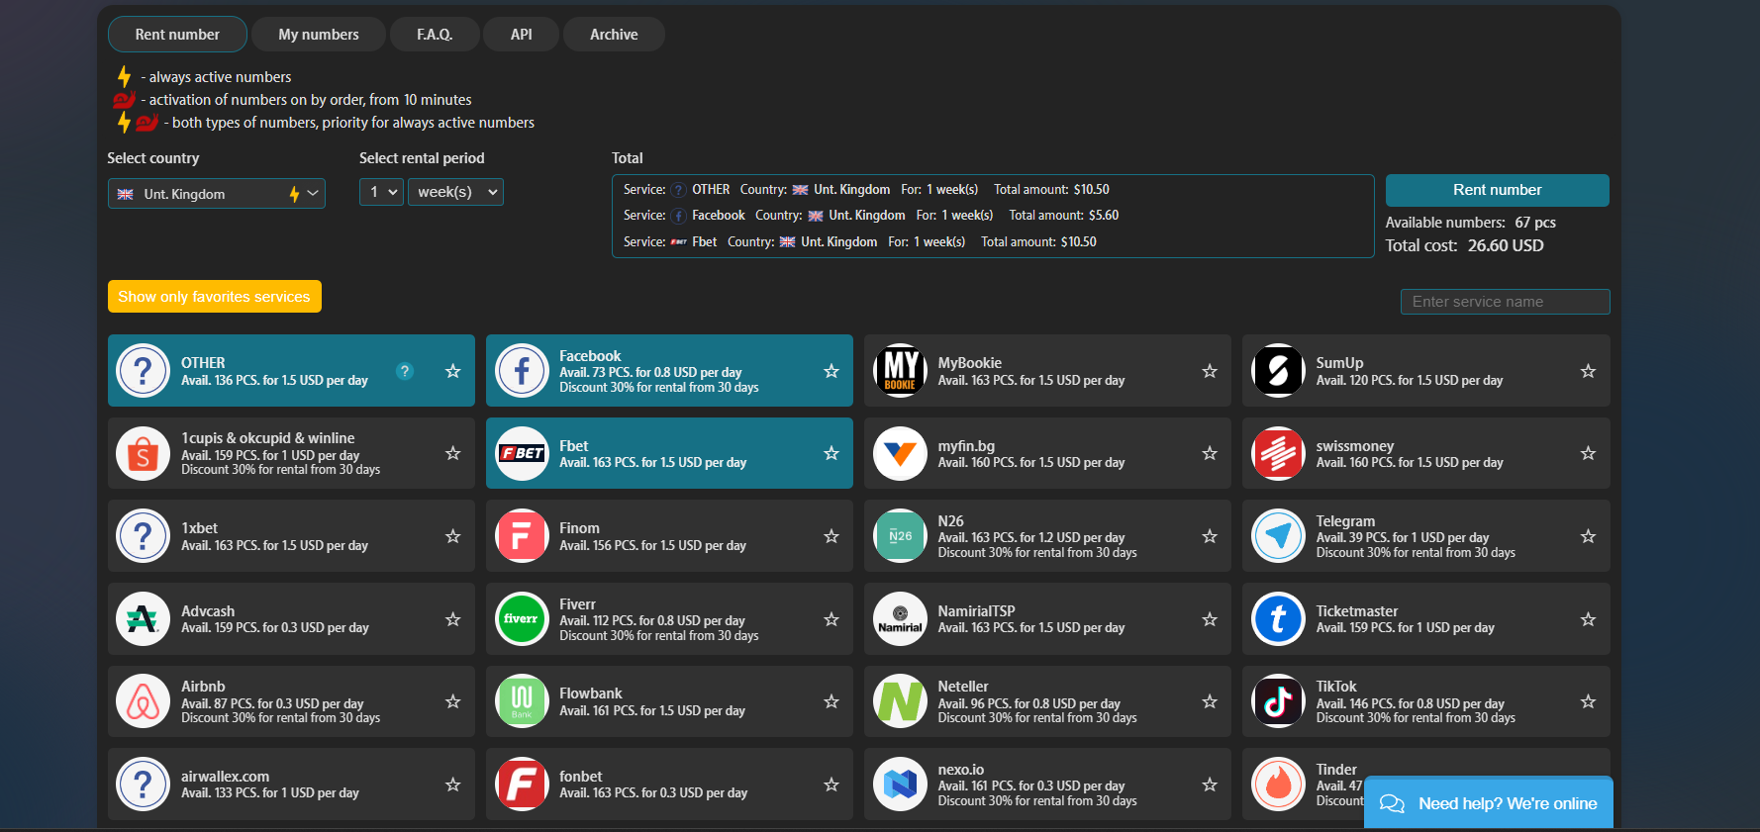Click the Telegram paper plane icon

[x=1278, y=536]
